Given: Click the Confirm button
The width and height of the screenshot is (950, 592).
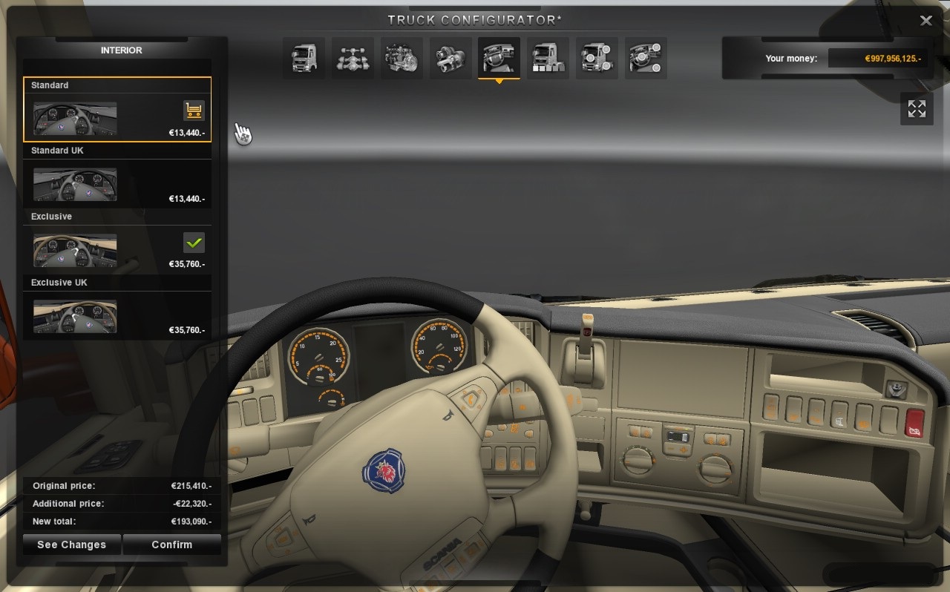Looking at the screenshot, I should coord(172,545).
